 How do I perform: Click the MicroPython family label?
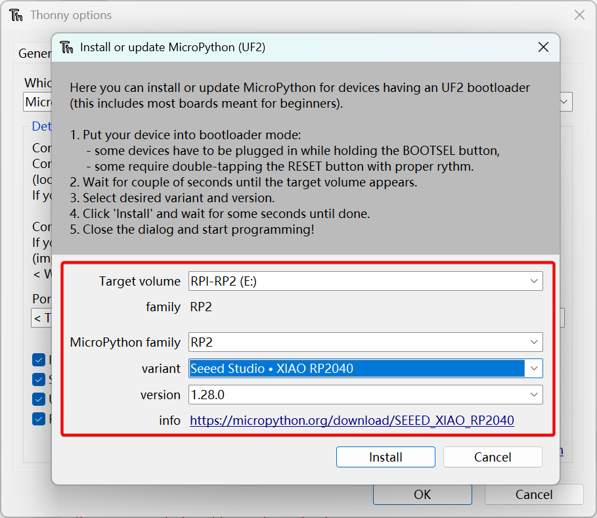[125, 342]
